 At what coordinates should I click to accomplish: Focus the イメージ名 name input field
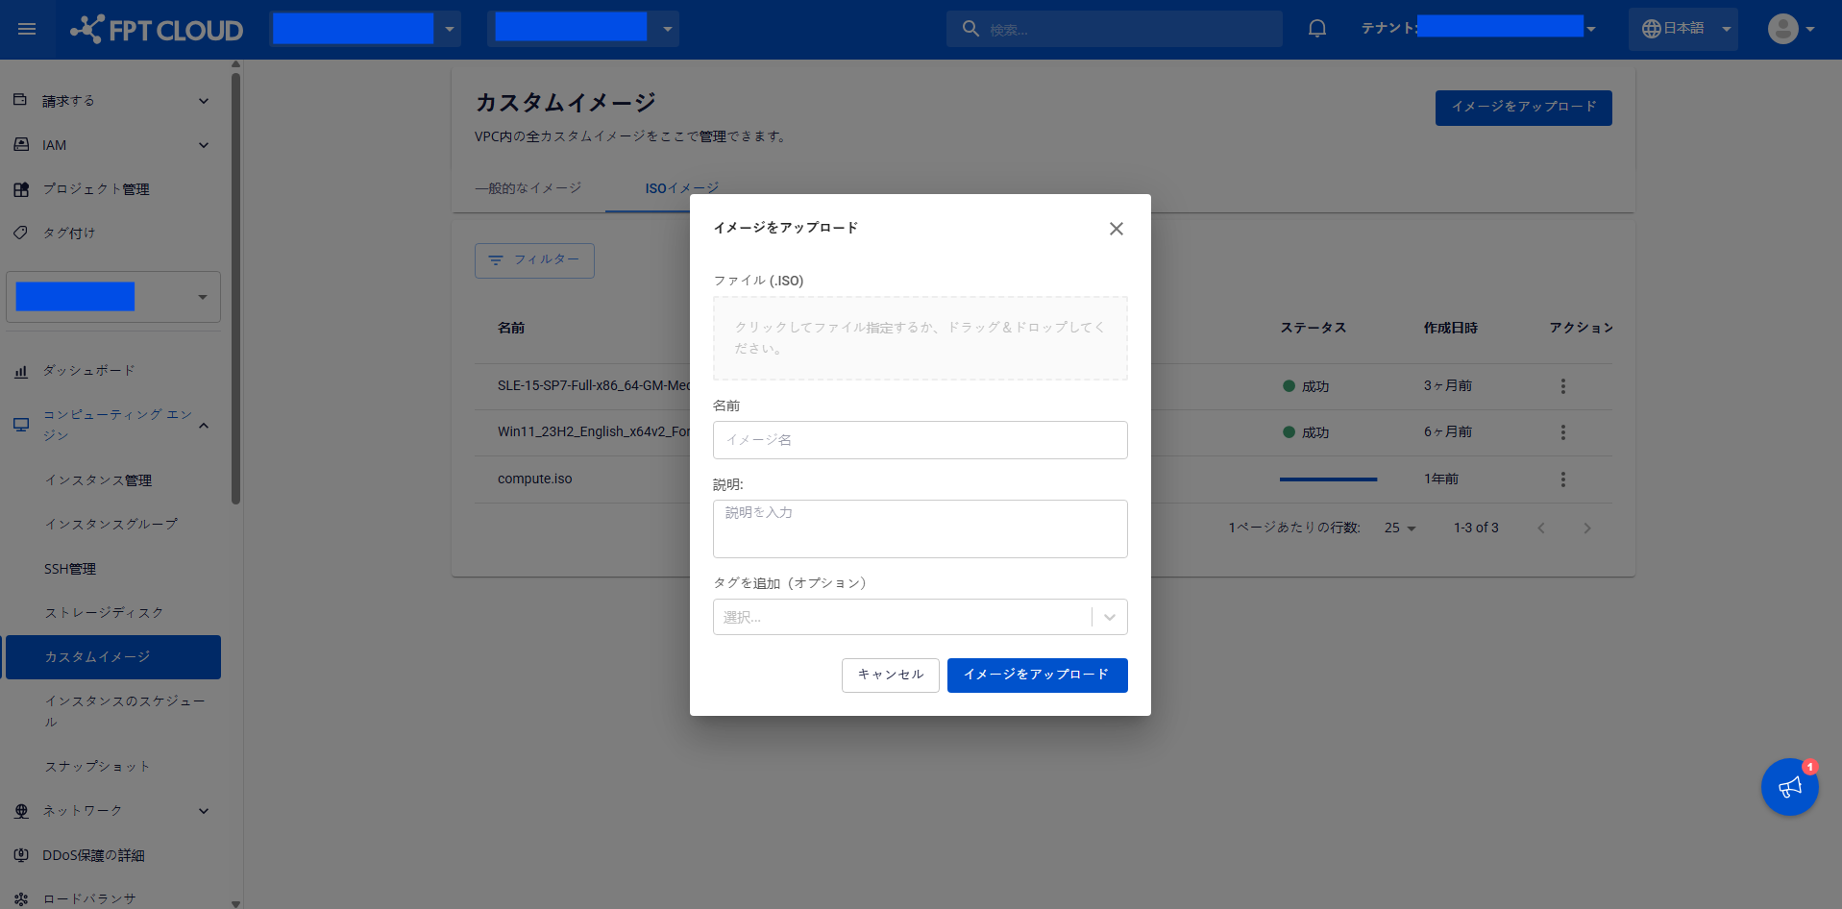coord(920,440)
